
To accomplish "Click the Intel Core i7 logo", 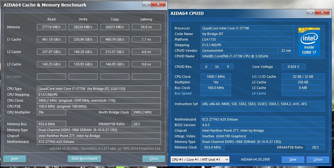I will 309,42.
